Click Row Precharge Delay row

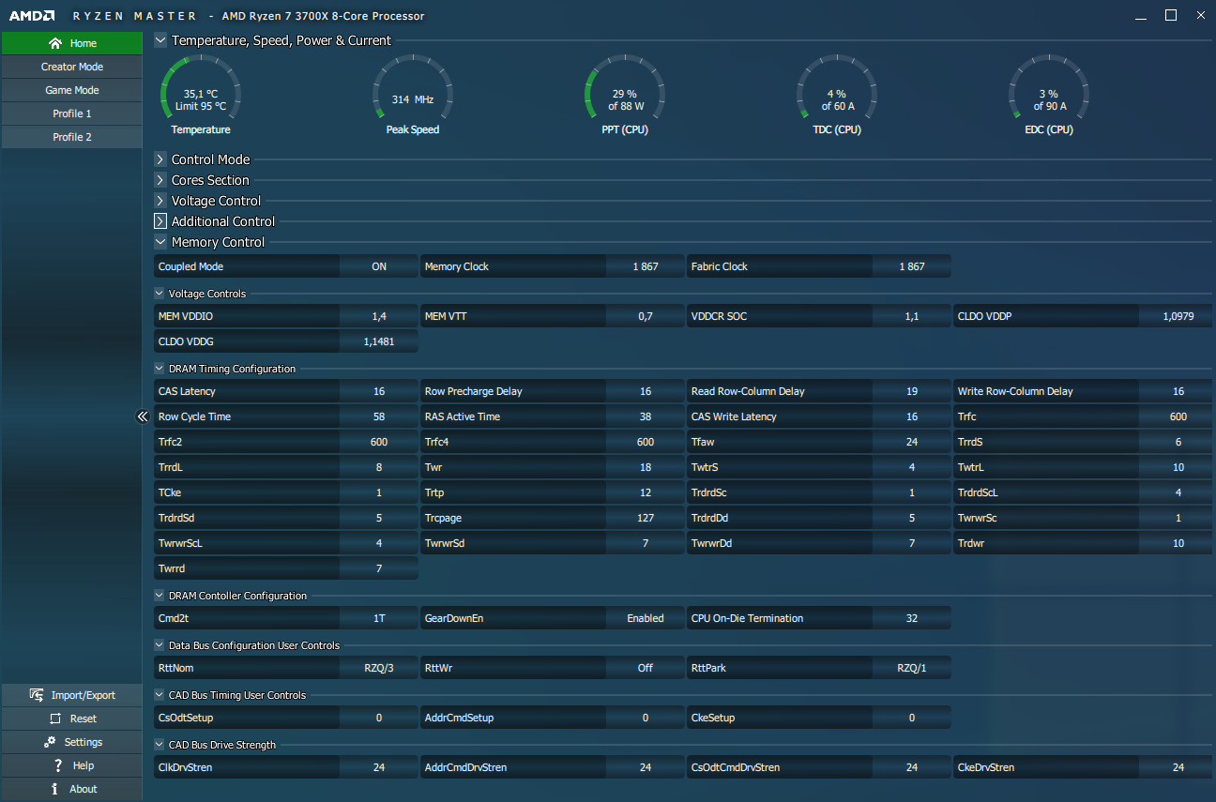tap(553, 391)
